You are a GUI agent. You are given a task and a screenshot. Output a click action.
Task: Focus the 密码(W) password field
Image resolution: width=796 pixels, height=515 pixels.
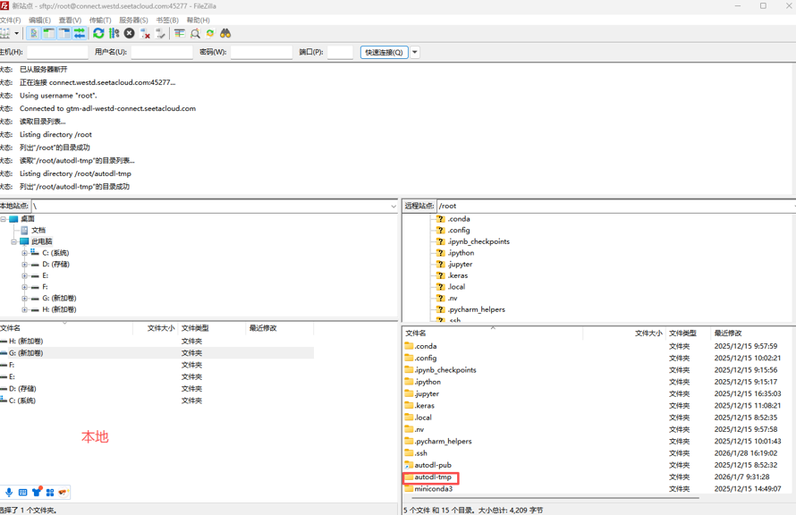[261, 52]
